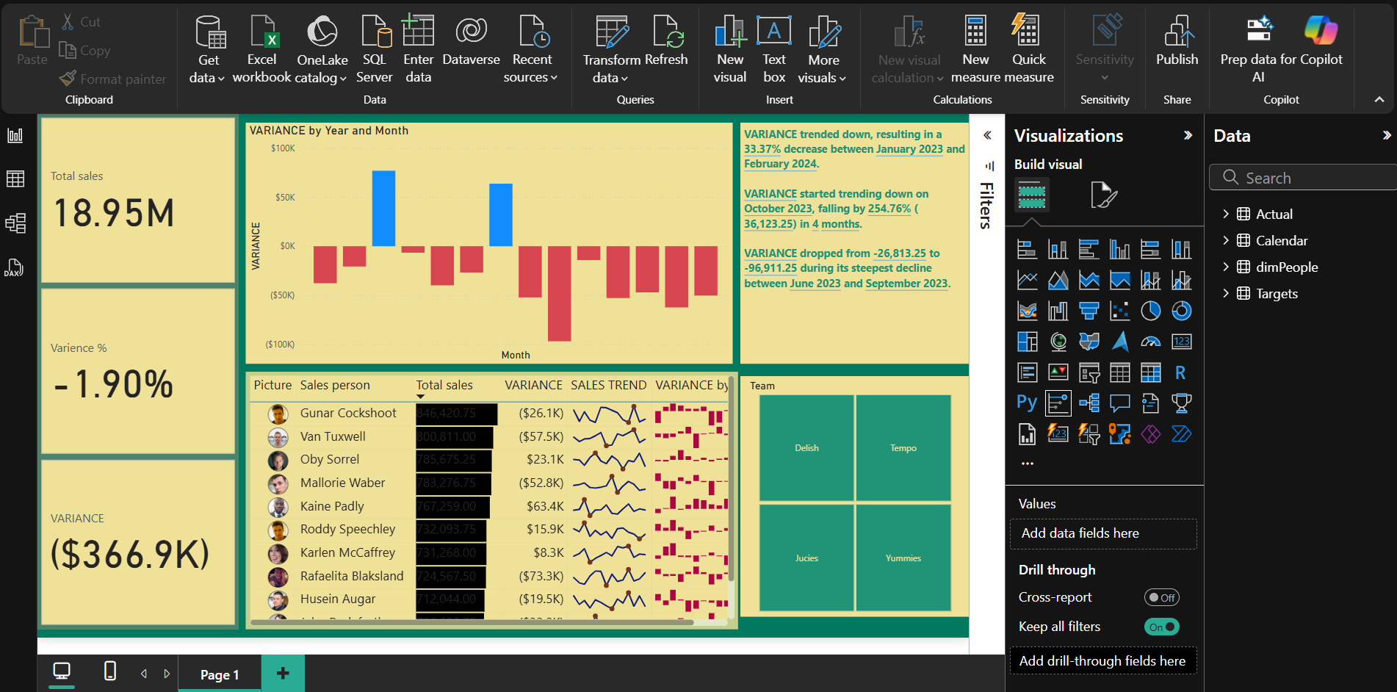Turn off Keep all filters
The width and height of the screenshot is (1397, 692).
(1162, 627)
